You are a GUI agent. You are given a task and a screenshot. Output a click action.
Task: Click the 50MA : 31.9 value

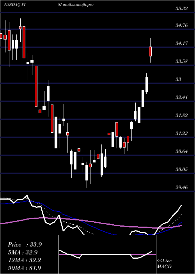tap(25, 268)
